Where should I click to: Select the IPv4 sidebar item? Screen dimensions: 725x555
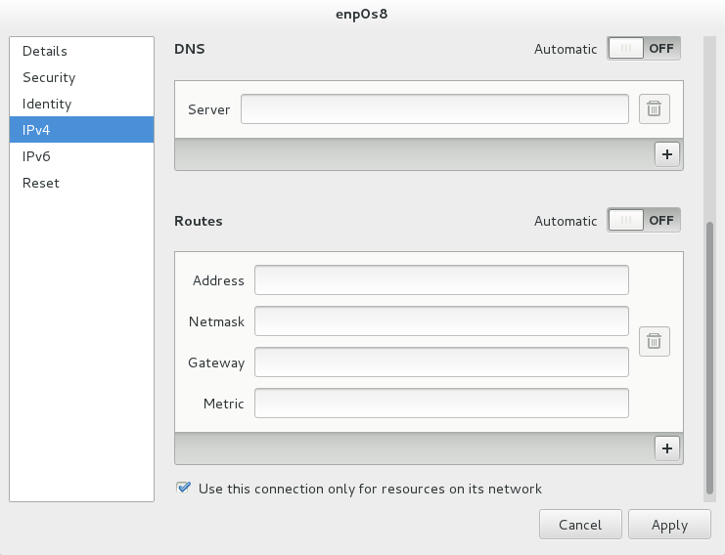point(81,130)
